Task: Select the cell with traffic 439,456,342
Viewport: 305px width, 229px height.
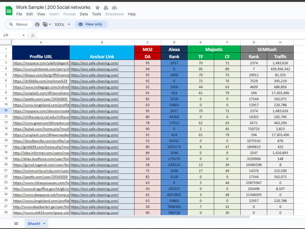Action: tap(280, 69)
